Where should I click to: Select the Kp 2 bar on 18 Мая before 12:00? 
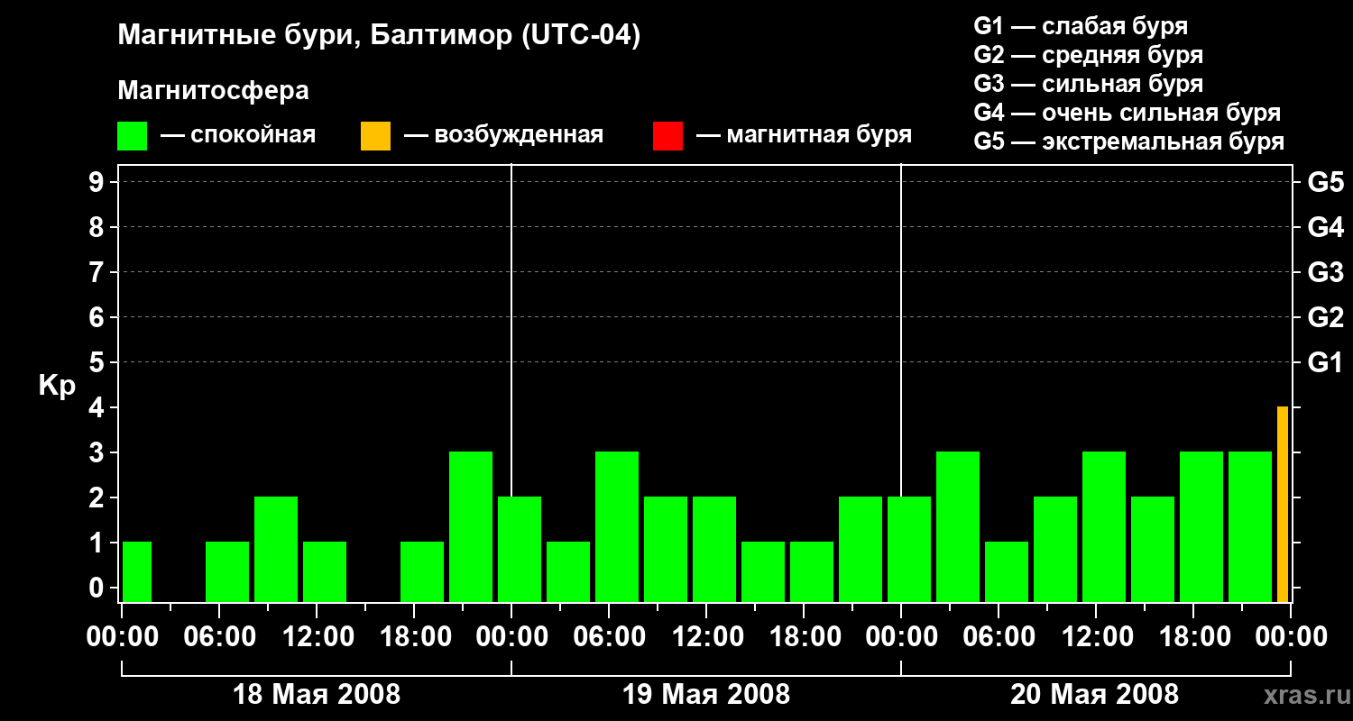click(x=276, y=549)
